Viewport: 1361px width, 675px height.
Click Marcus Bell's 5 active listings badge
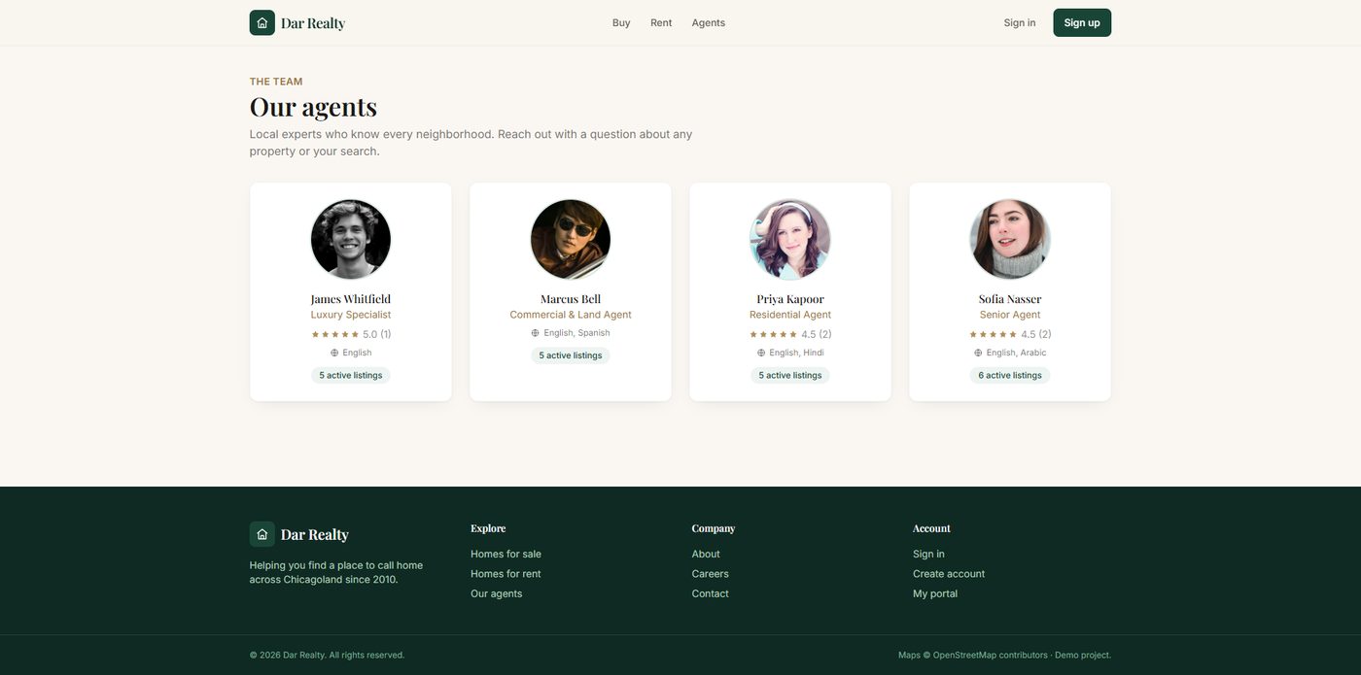(x=571, y=355)
